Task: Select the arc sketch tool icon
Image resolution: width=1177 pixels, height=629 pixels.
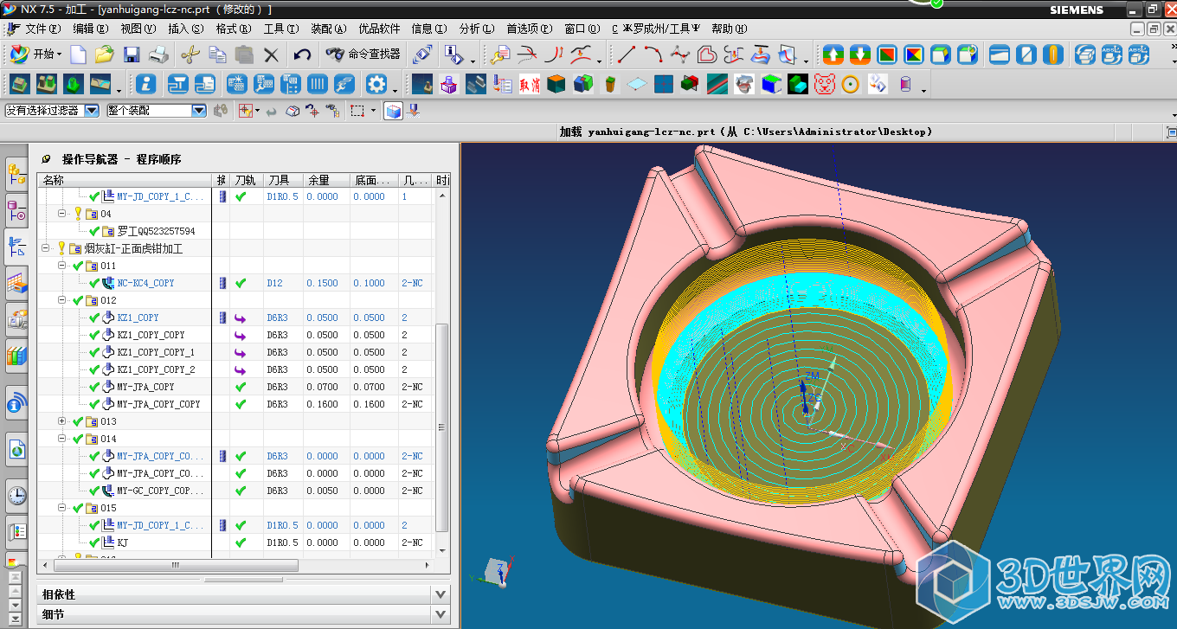Action: (x=653, y=55)
